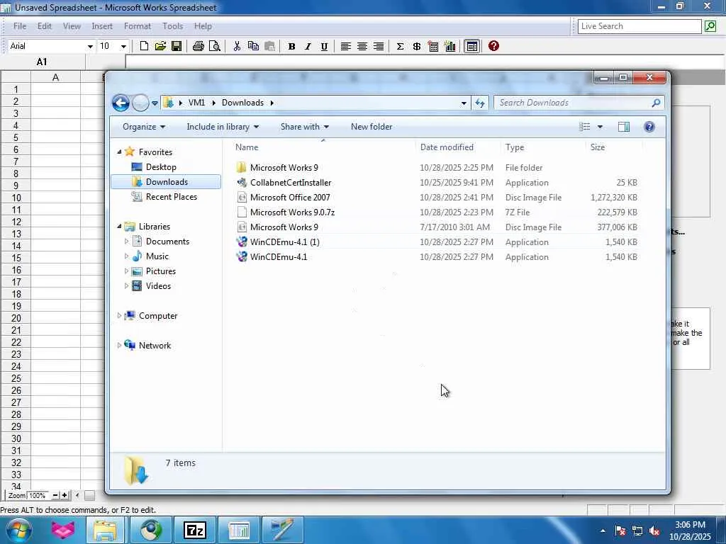Open Explorer recent pages dropdown arrow

155,103
